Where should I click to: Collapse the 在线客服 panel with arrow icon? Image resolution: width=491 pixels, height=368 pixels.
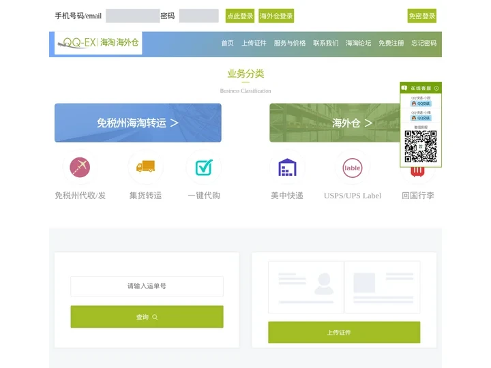point(436,88)
